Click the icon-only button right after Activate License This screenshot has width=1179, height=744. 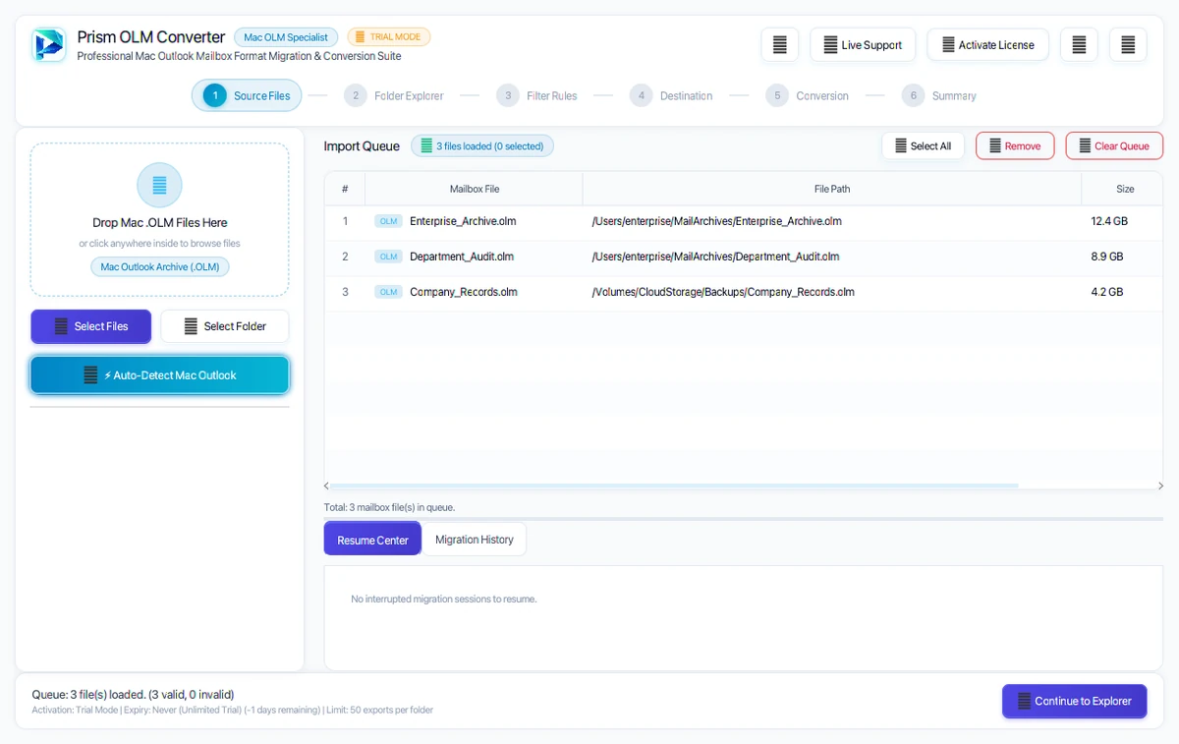point(1079,45)
